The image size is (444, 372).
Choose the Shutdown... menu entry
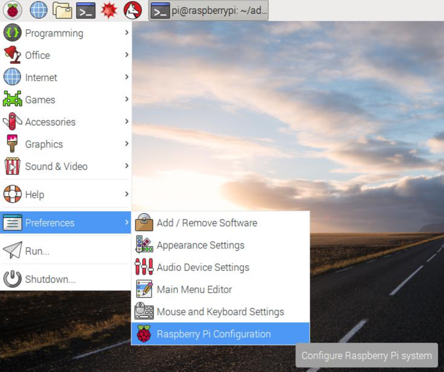[x=66, y=279]
